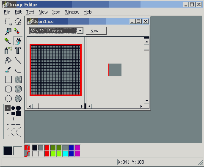Screen dimensions: 204x167
Task: Click inside the red-bordered pixel editing grid
Action: [x=55, y=70]
